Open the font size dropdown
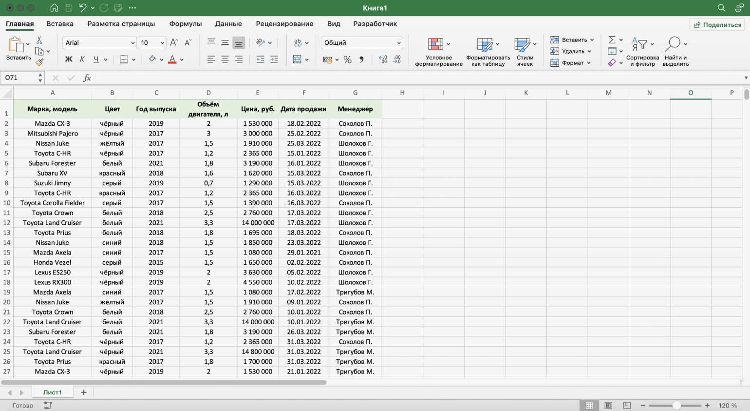The width and height of the screenshot is (750, 411). pyautogui.click(x=162, y=43)
